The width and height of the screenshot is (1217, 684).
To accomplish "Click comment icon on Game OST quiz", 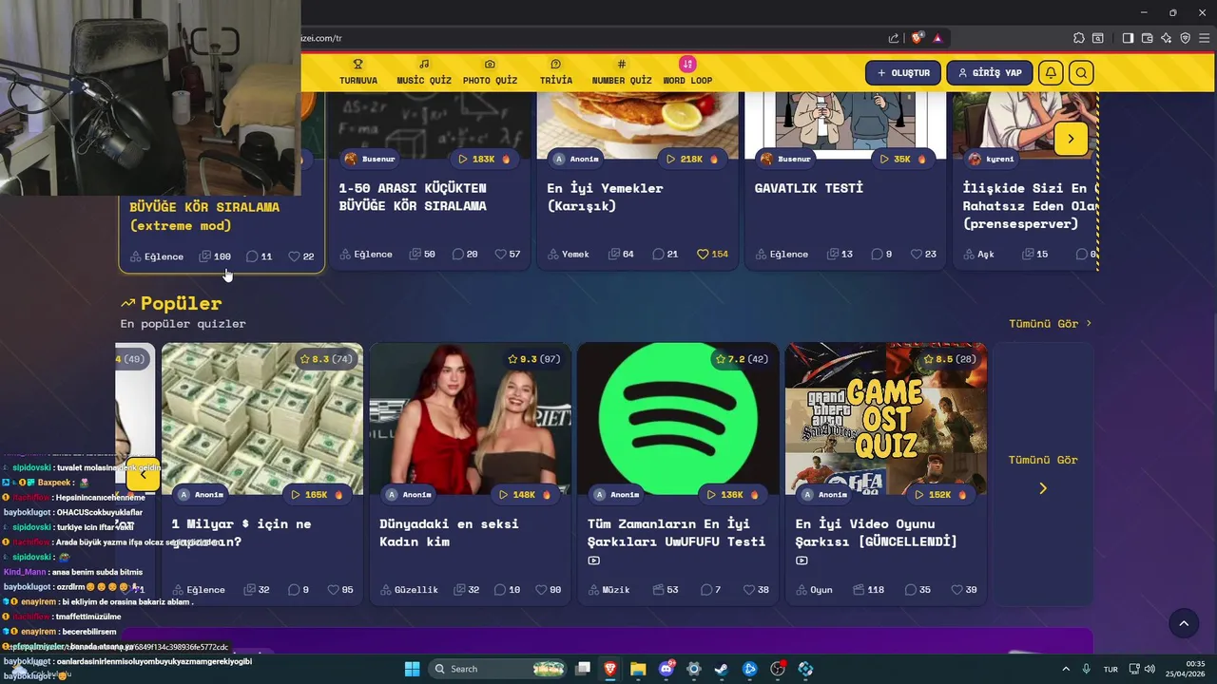I will coord(910,590).
